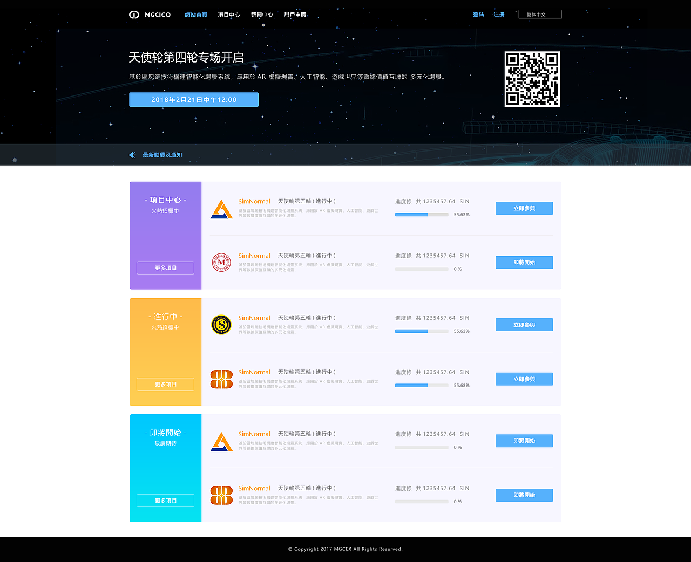The width and height of the screenshot is (691, 562).
Task: Click the yellow S coin project logo
Action: [x=221, y=325]
